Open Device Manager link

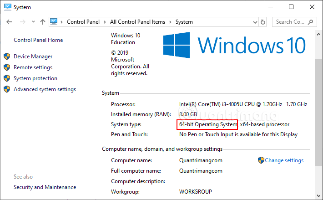click(33, 56)
